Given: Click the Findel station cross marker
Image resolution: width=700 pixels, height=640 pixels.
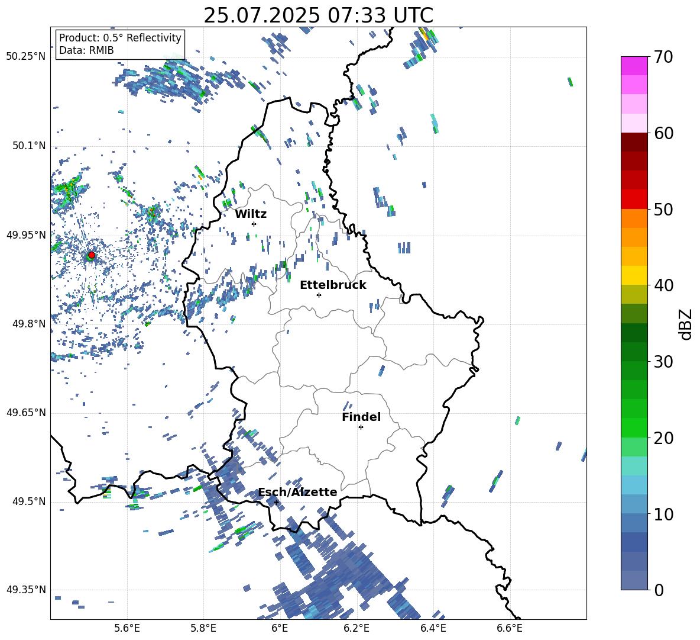Looking at the screenshot, I should point(361,427).
